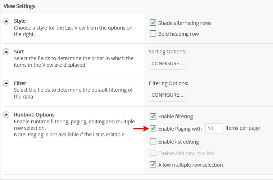Collapse the Runtime Options arrow icon
Viewport: 273px width, 180px height.
point(6,115)
